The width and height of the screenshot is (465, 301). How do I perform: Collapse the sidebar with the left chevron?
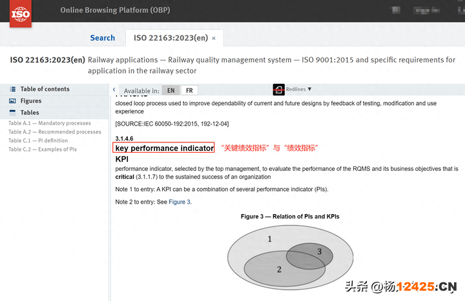click(114, 90)
